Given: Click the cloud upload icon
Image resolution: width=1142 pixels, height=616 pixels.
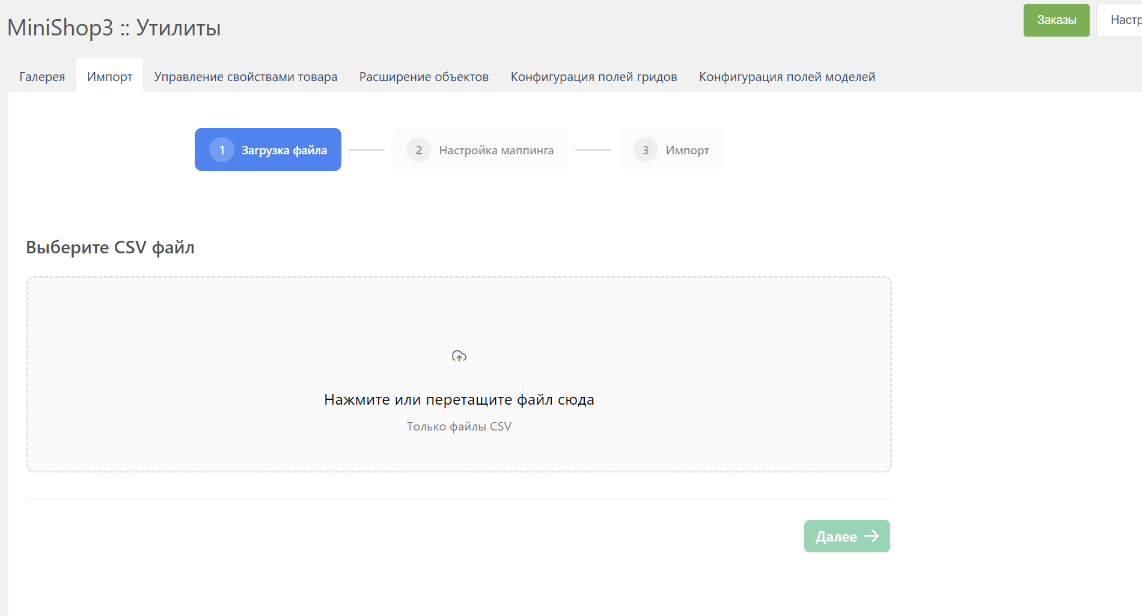Looking at the screenshot, I should (459, 356).
